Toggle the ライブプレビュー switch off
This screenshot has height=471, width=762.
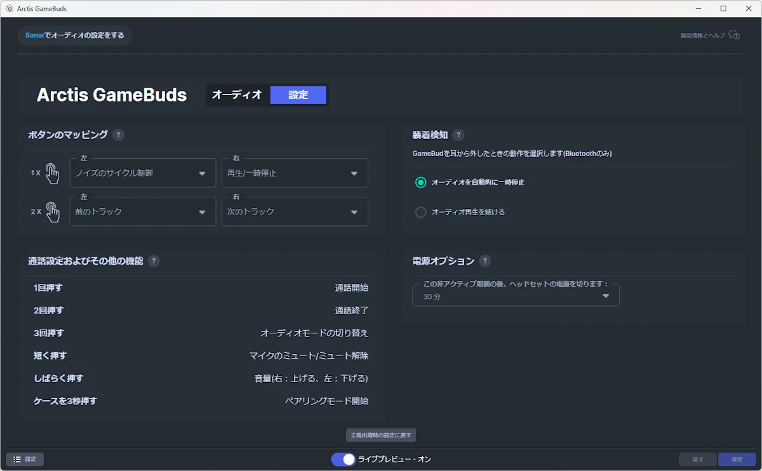pyautogui.click(x=344, y=459)
